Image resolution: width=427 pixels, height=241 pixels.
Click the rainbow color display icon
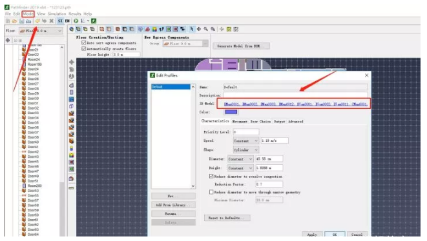(154, 29)
